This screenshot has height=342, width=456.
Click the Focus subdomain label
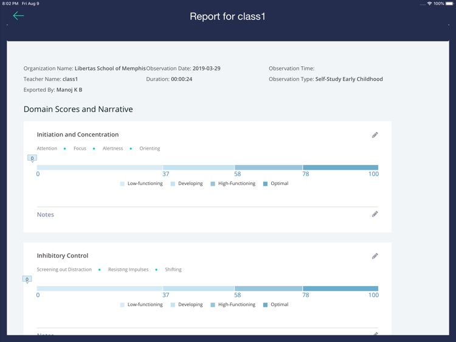click(x=80, y=148)
